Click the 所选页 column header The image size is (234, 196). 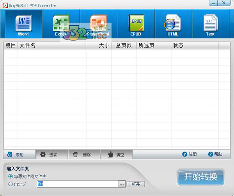[x=154, y=45]
